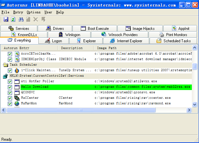Switch to the Winsock Providers tab
The height and width of the screenshot is (143, 199).
[120, 34]
